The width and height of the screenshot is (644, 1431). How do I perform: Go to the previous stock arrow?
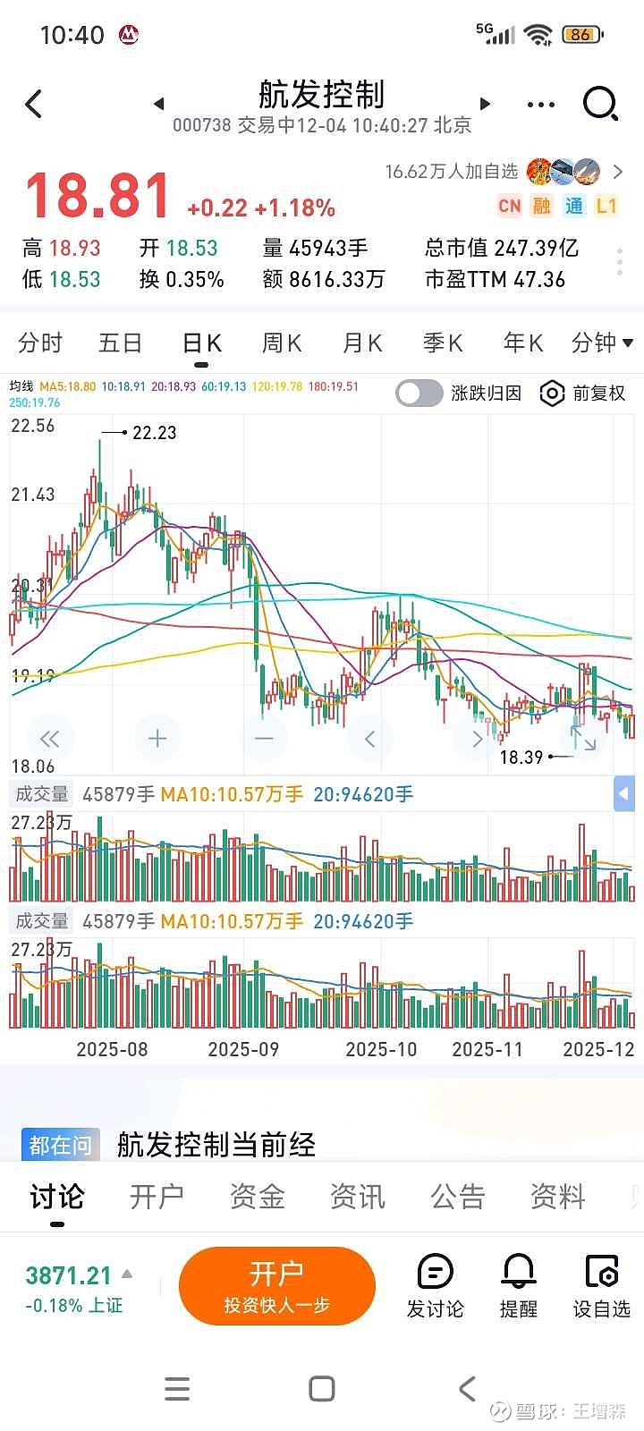[x=158, y=104]
